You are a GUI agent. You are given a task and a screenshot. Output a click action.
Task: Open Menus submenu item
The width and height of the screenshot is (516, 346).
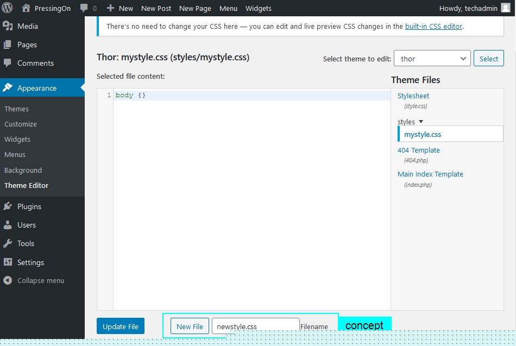(15, 154)
